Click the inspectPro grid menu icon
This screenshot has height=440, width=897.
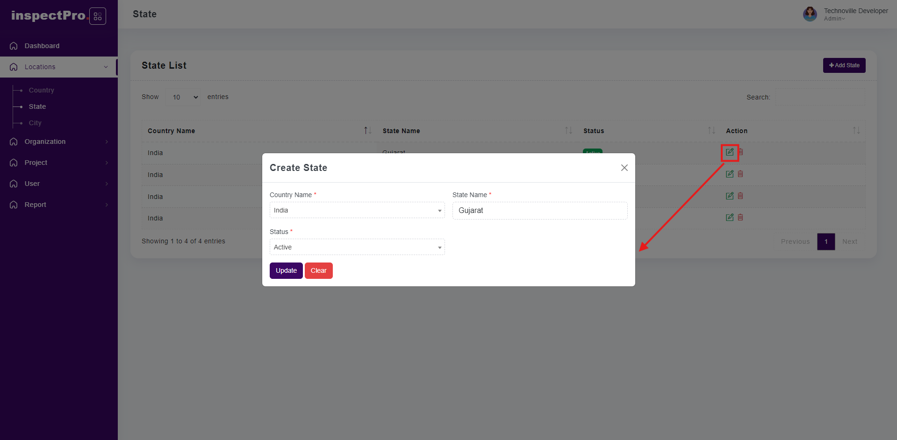(98, 16)
